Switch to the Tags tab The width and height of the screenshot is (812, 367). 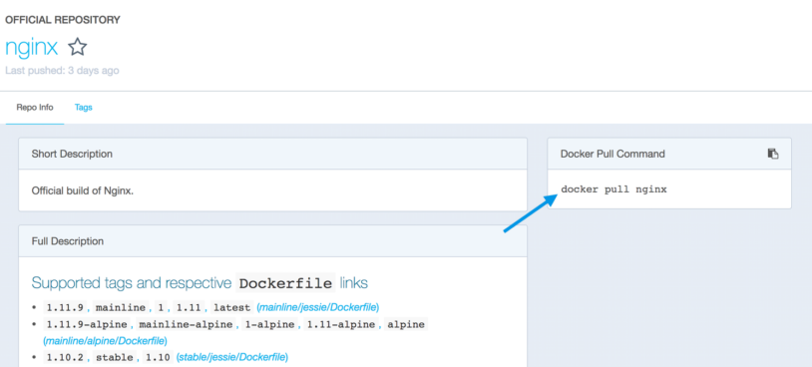tap(84, 108)
